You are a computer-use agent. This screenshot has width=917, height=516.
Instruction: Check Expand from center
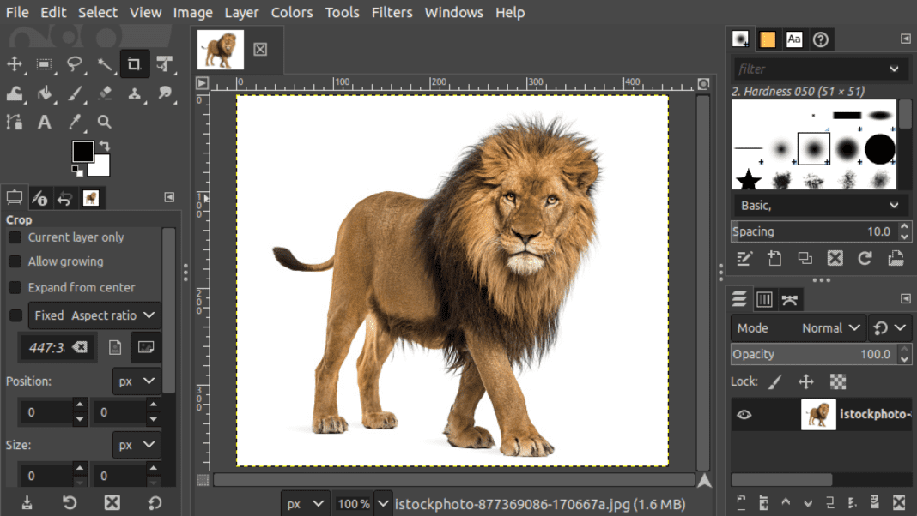point(14,287)
